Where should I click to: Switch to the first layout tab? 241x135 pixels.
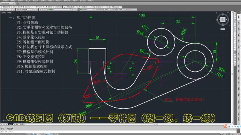16,124
